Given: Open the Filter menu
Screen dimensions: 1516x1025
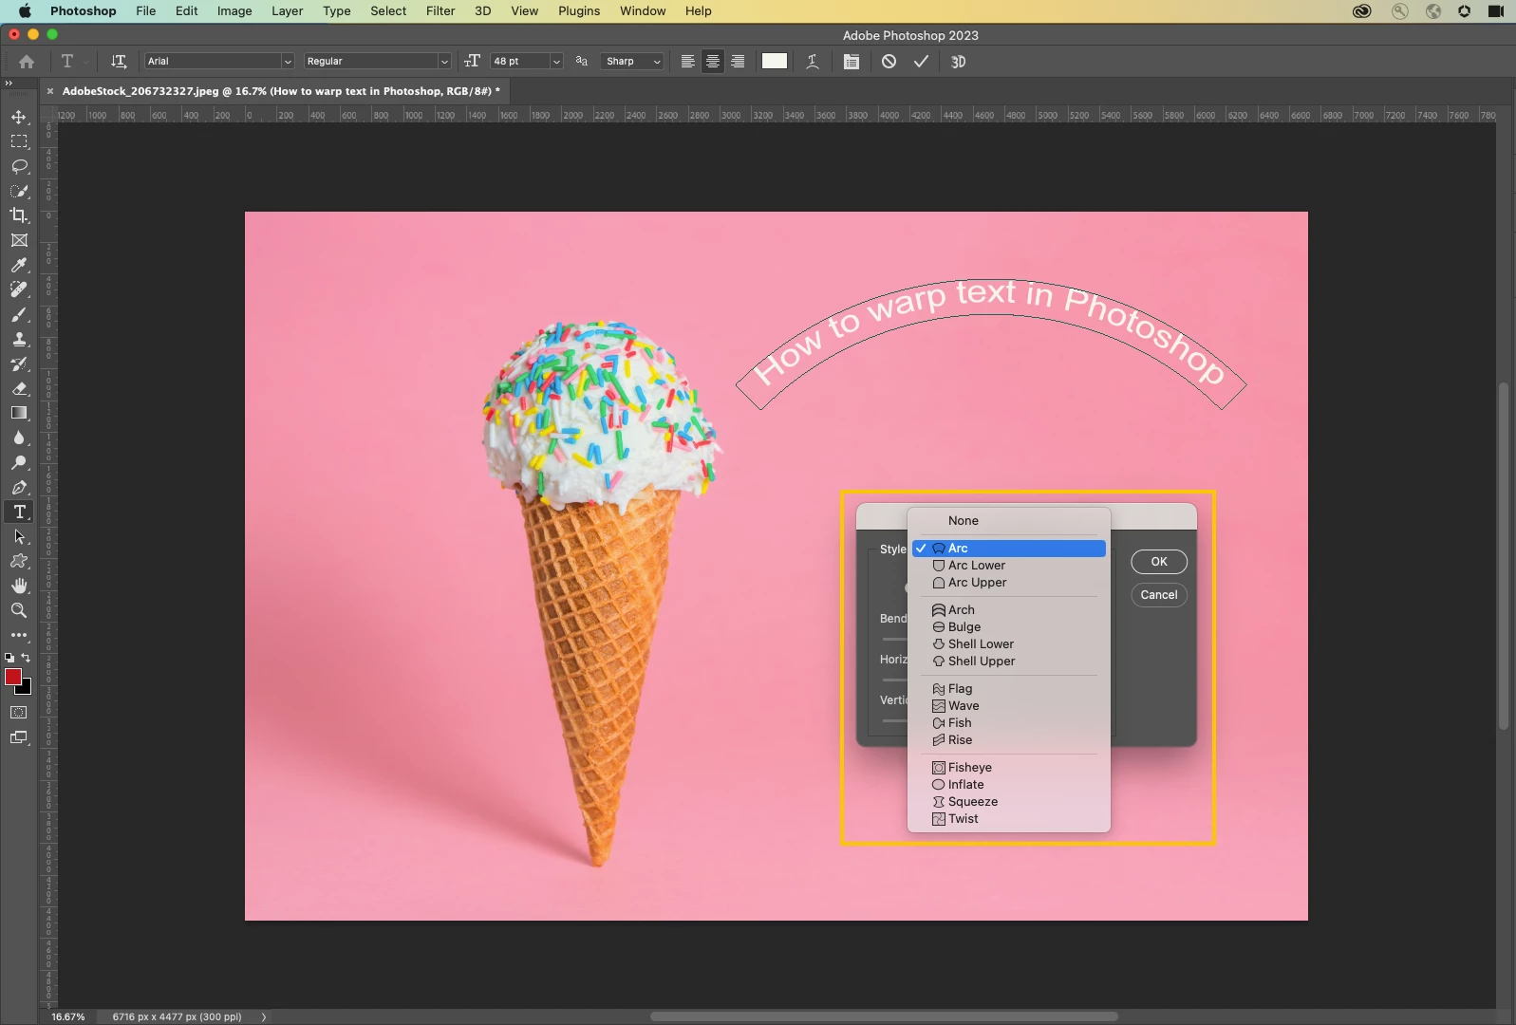Looking at the screenshot, I should point(440,11).
